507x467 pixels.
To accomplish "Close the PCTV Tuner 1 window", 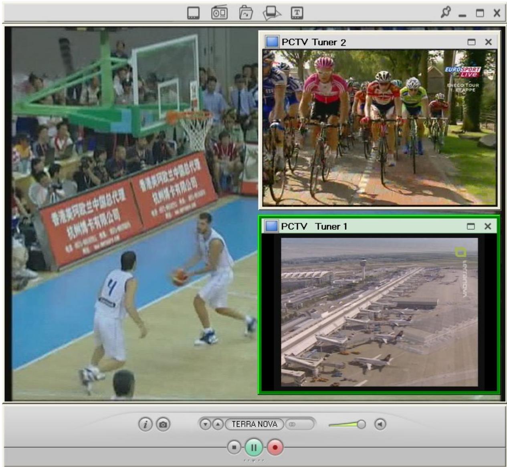I will point(488,226).
